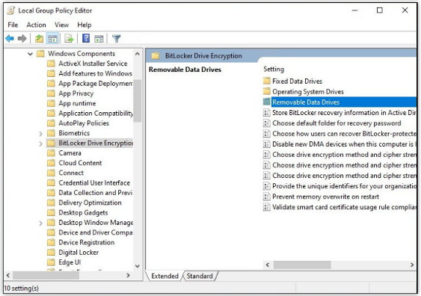Click the folder icon in the BitLocker Drive Encryption header
Screen dimensions: 421x296
click(156, 56)
